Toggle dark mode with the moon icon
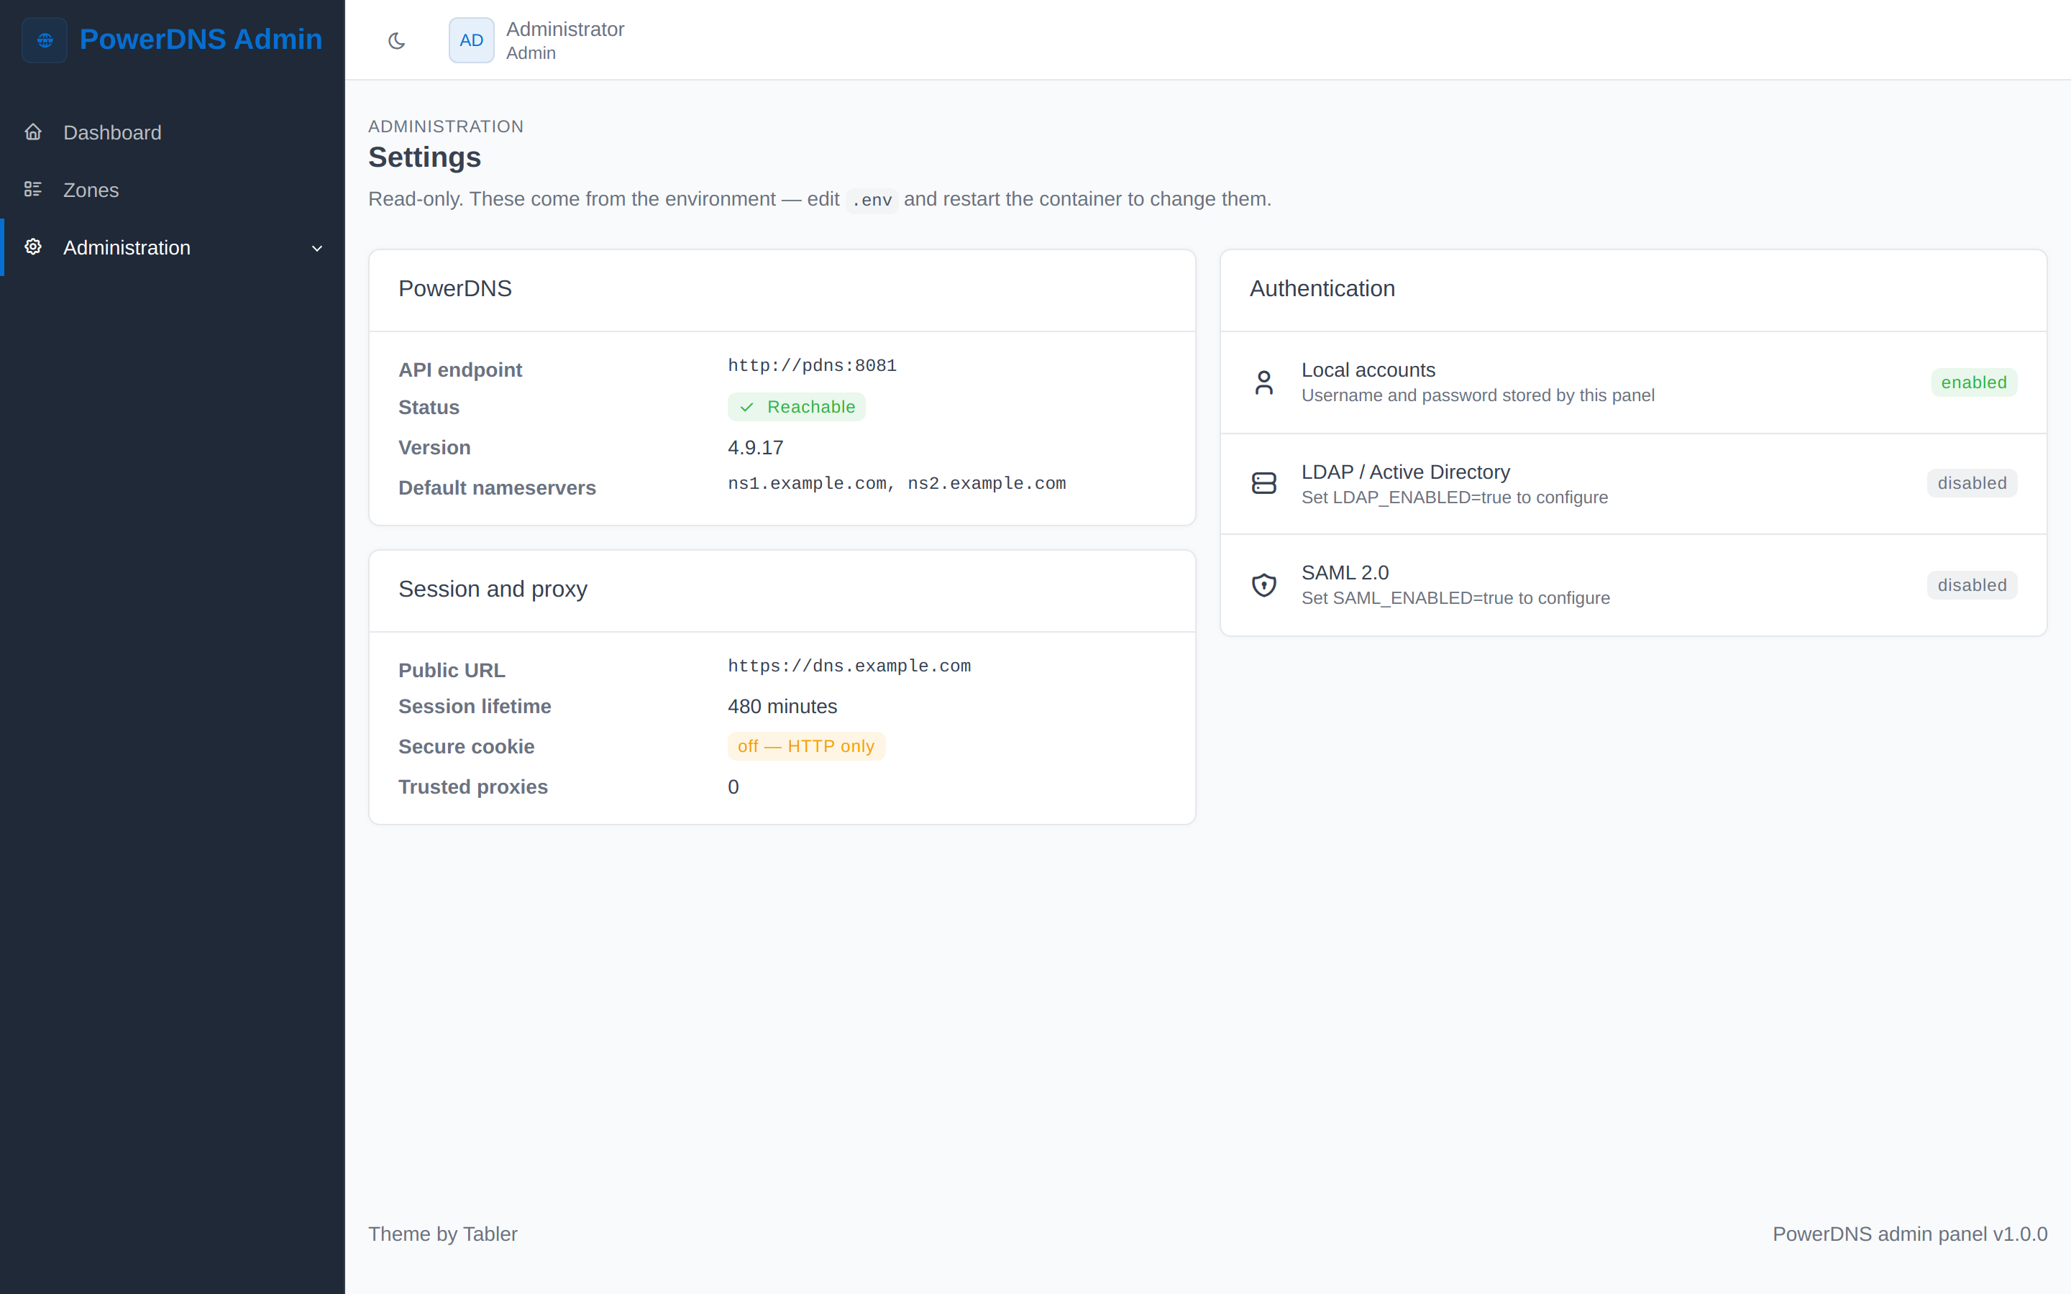The image size is (2071, 1294). [x=396, y=40]
